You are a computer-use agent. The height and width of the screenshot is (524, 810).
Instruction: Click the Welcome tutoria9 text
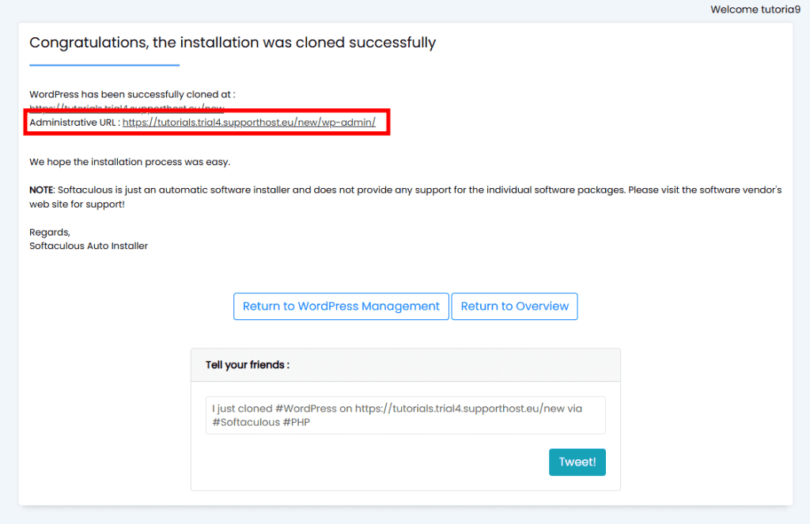755,9
